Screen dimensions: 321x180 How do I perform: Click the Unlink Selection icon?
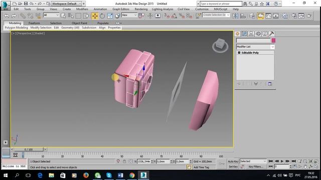click(x=30, y=16)
